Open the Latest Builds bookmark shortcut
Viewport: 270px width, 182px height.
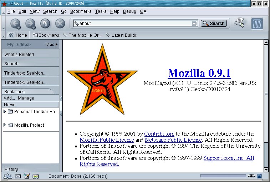121,35
